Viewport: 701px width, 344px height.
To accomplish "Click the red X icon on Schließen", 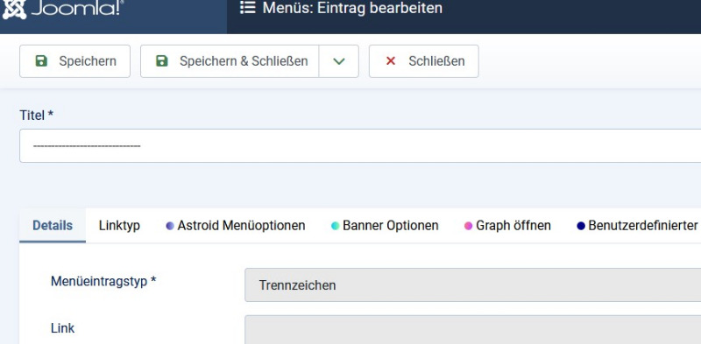I will tap(390, 60).
